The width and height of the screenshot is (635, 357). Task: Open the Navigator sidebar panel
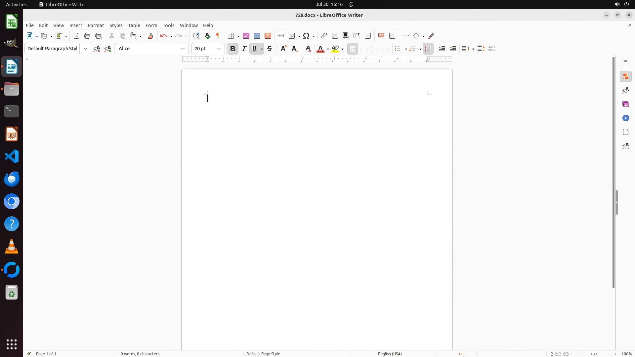[x=626, y=118]
